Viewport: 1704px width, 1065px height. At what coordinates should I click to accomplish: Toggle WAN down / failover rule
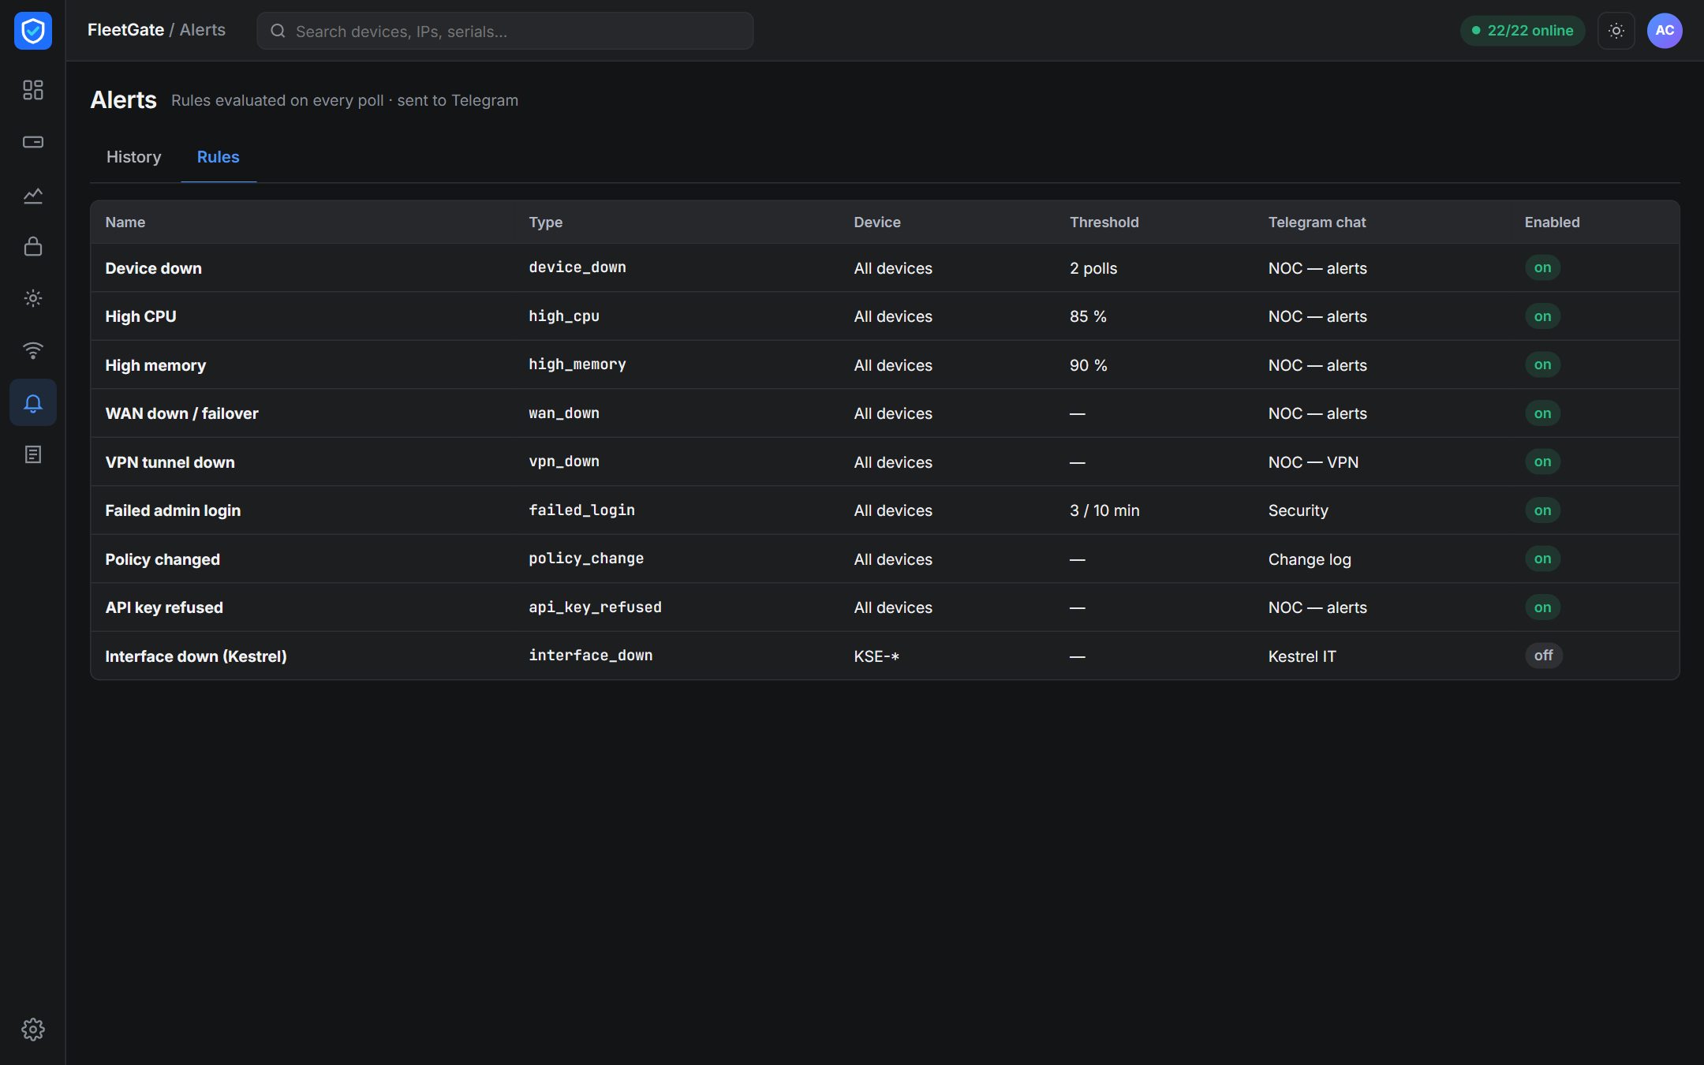pyautogui.click(x=1542, y=413)
